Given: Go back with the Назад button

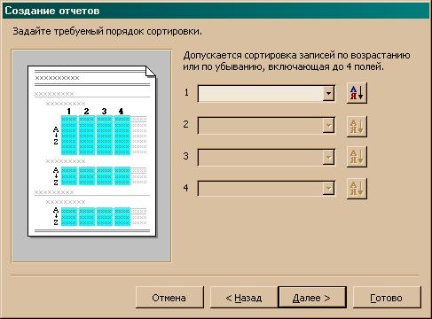Looking at the screenshot, I should [244, 297].
